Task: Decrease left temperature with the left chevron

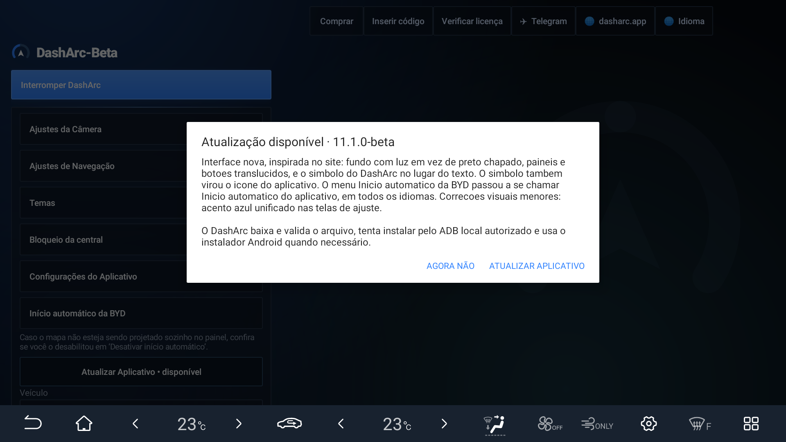Action: [136, 424]
